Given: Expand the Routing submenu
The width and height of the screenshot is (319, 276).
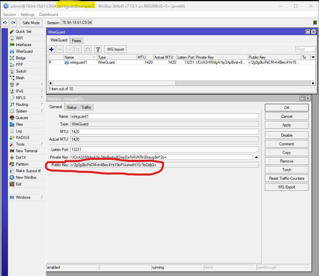Looking at the screenshot, I should [42, 104].
